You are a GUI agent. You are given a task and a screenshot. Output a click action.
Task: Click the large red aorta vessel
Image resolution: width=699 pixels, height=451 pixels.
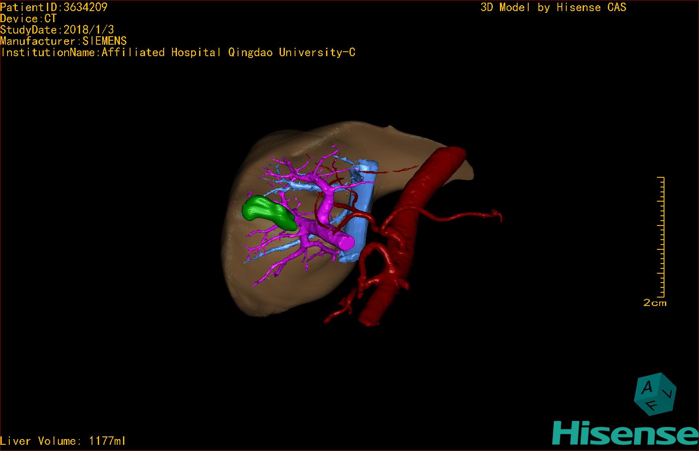425,190
